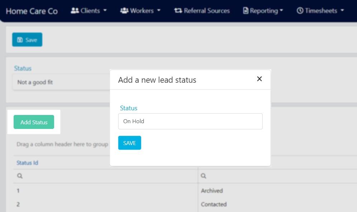Open Referral Sources page
357x212 pixels.
click(202, 11)
